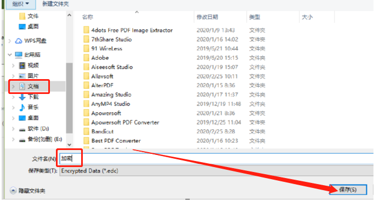Click the navigation pane scrollbar down arrow
Screen dimensions: 374x200
[70, 145]
